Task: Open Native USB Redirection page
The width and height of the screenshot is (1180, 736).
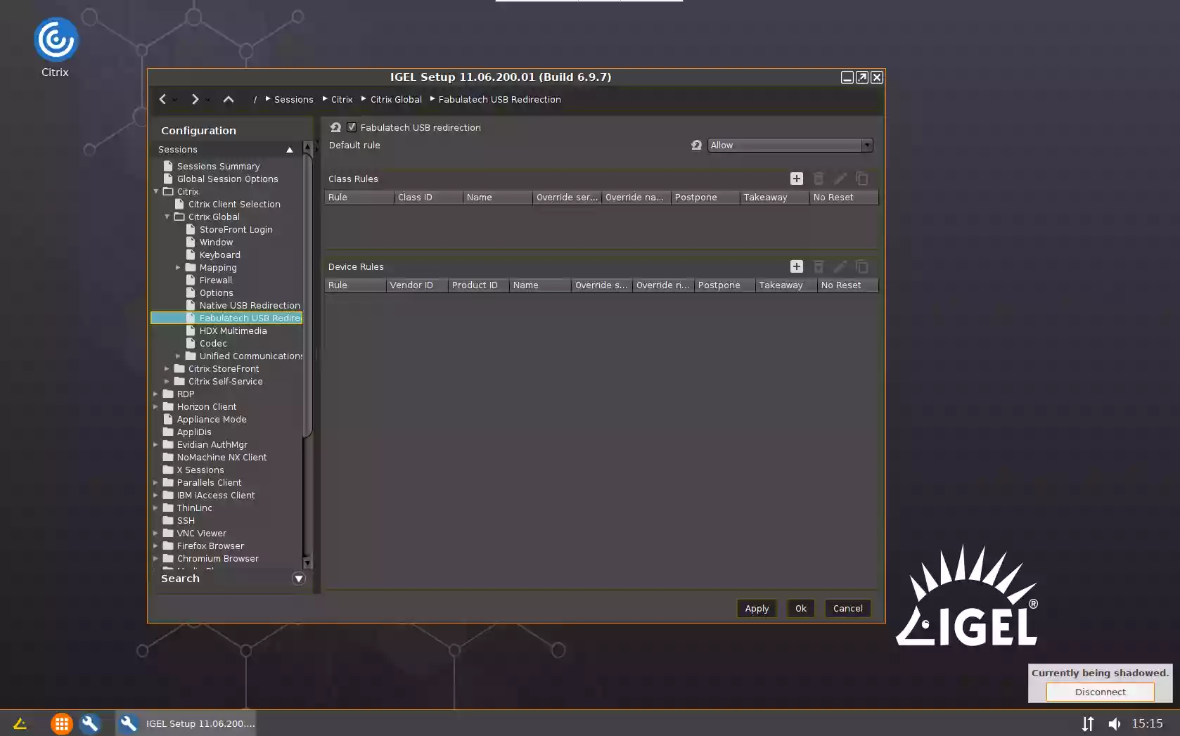Action: [250, 305]
